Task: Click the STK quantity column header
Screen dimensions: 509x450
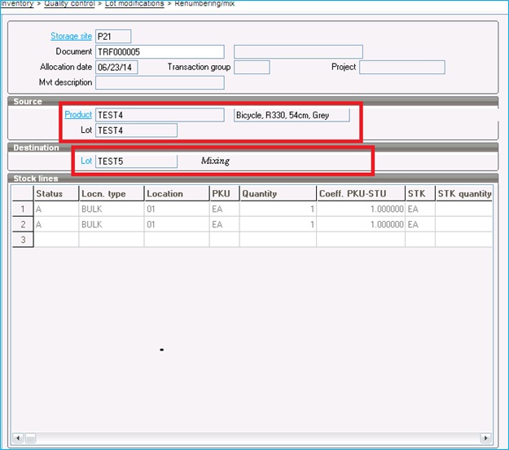Action: pos(464,194)
